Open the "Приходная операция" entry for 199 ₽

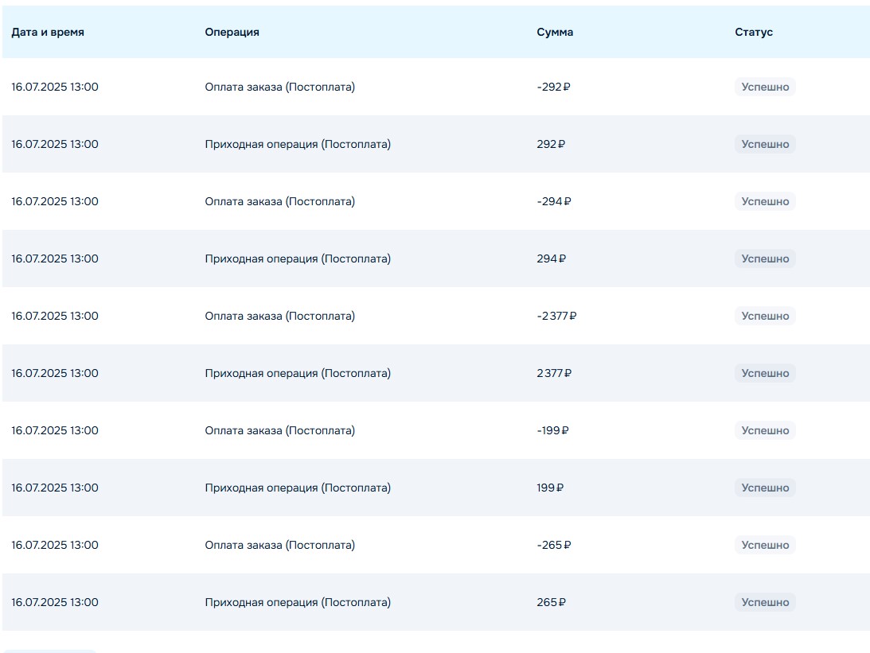pyautogui.click(x=298, y=488)
